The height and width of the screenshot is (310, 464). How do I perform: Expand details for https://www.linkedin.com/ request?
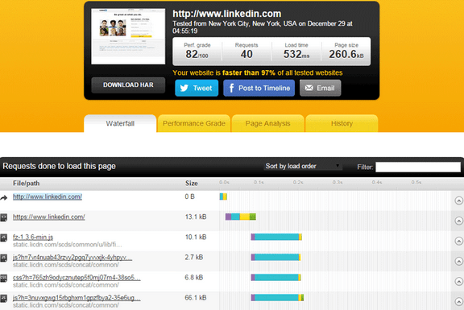tap(458, 221)
